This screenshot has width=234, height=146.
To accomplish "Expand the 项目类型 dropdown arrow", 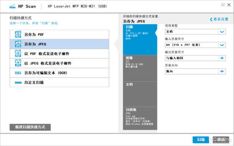I will [222, 32].
